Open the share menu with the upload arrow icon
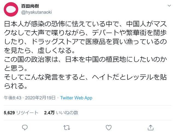Viewport: 175px width, 133px height. click(151, 127)
